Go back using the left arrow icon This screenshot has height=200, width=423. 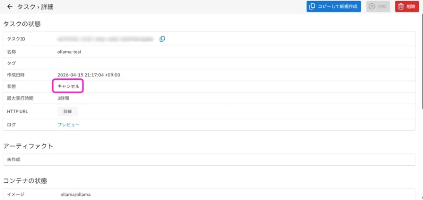pyautogui.click(x=10, y=7)
